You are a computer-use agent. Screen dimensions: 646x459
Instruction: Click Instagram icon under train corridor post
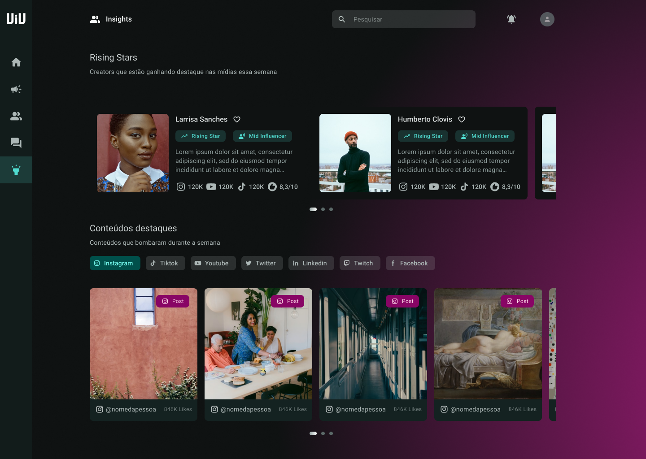pyautogui.click(x=329, y=409)
